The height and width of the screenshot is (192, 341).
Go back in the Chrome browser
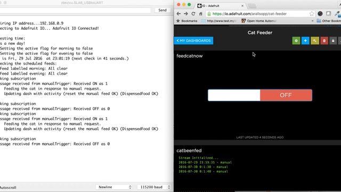pyautogui.click(x=178, y=14)
